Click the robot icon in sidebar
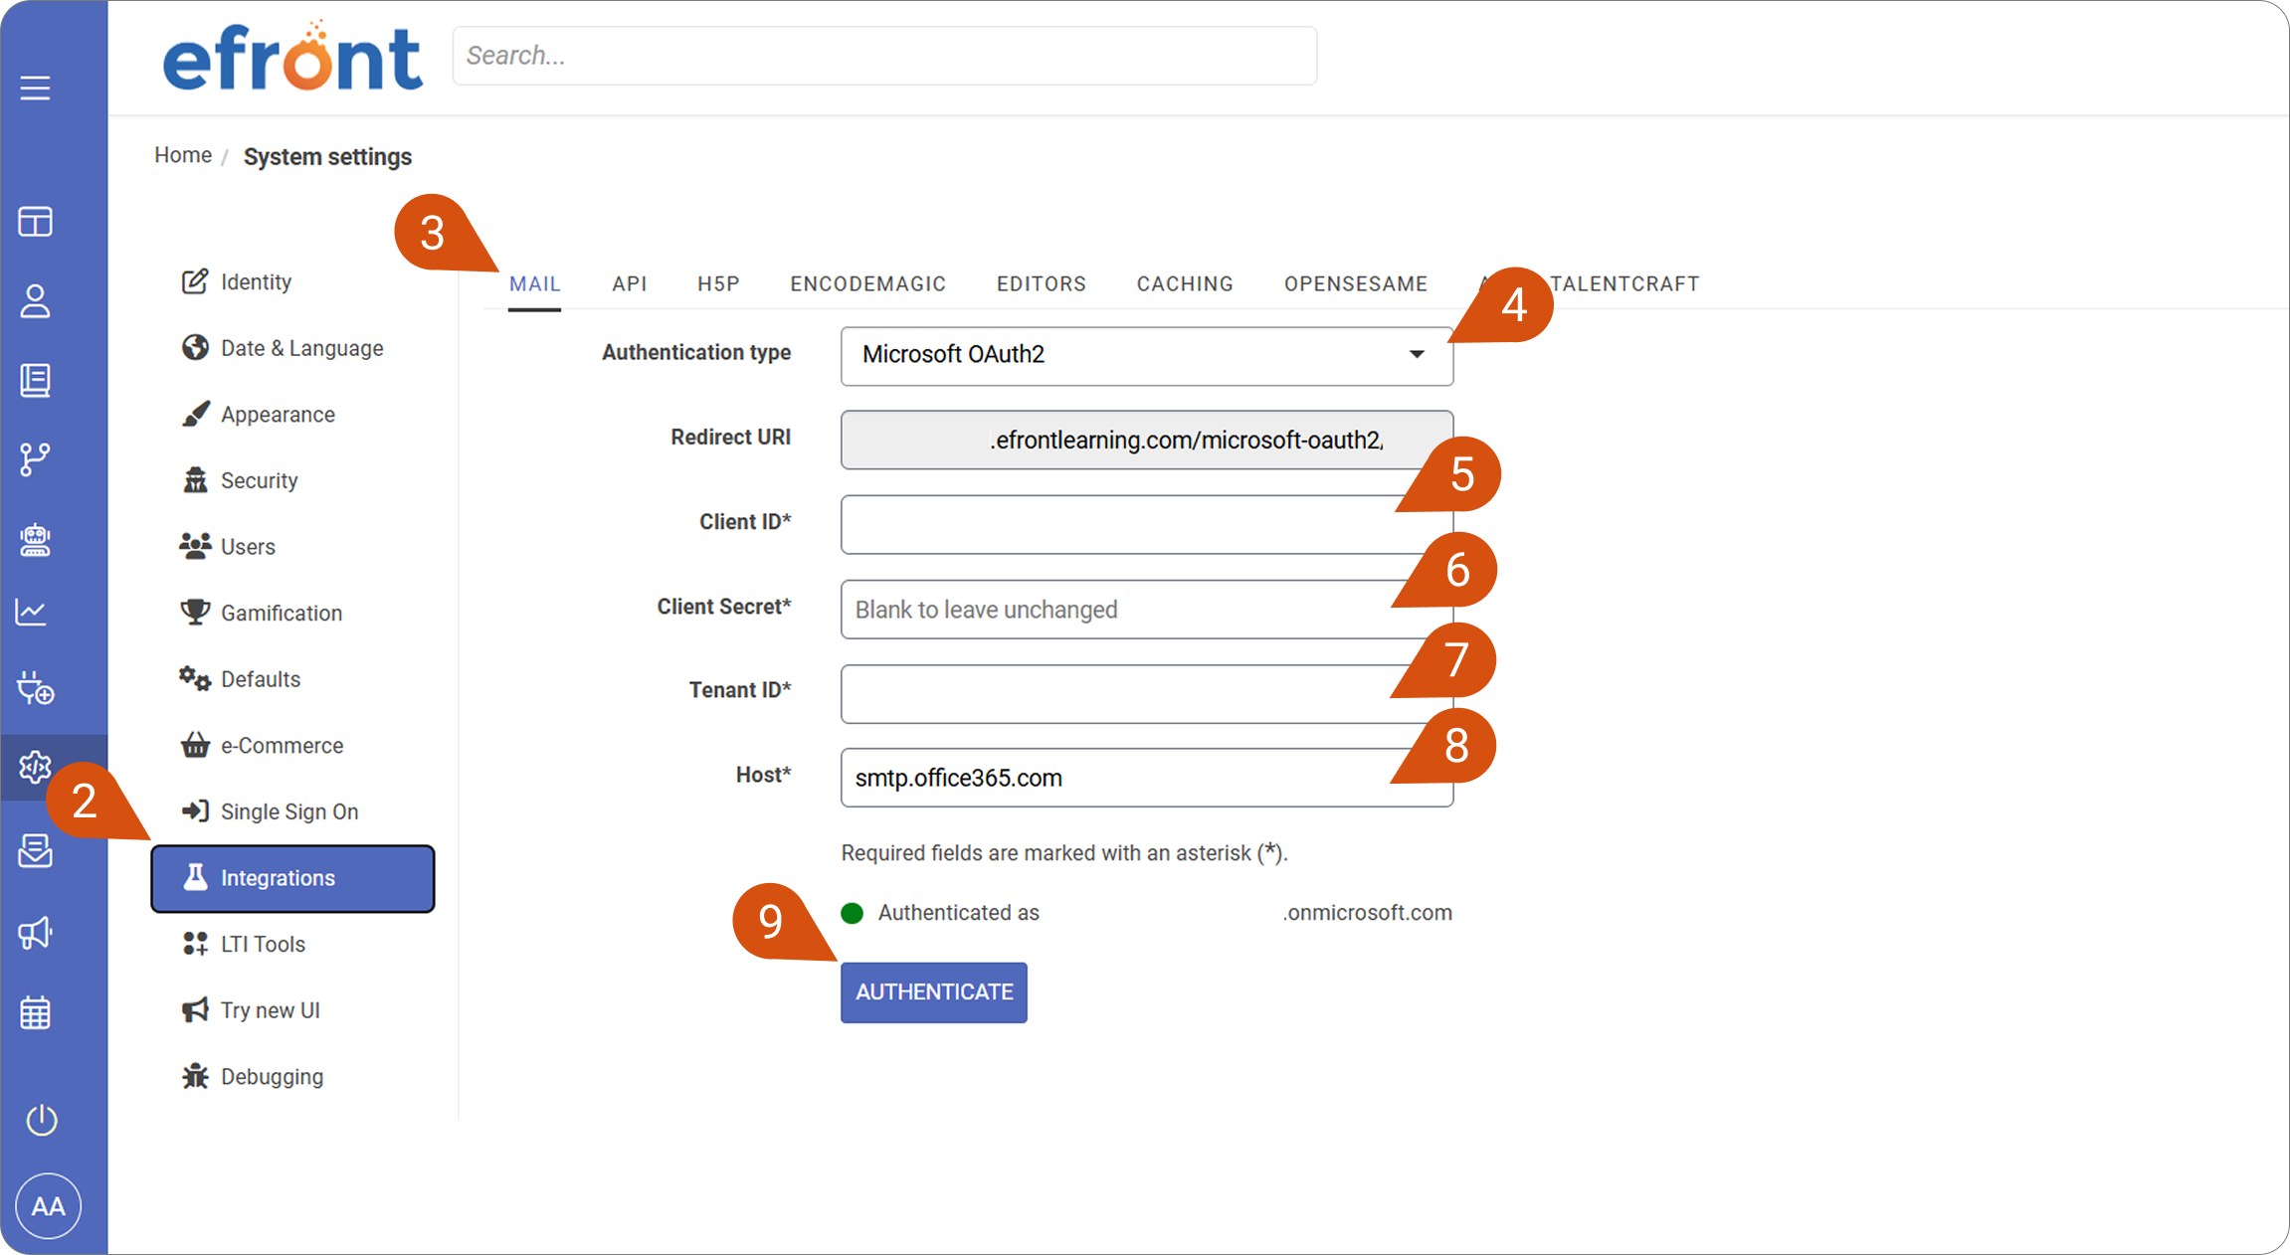This screenshot has width=2290, height=1255. click(x=35, y=539)
